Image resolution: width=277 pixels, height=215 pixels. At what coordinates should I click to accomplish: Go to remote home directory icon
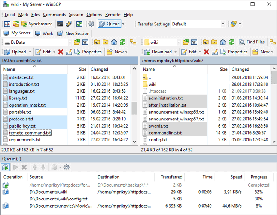point(223,42)
